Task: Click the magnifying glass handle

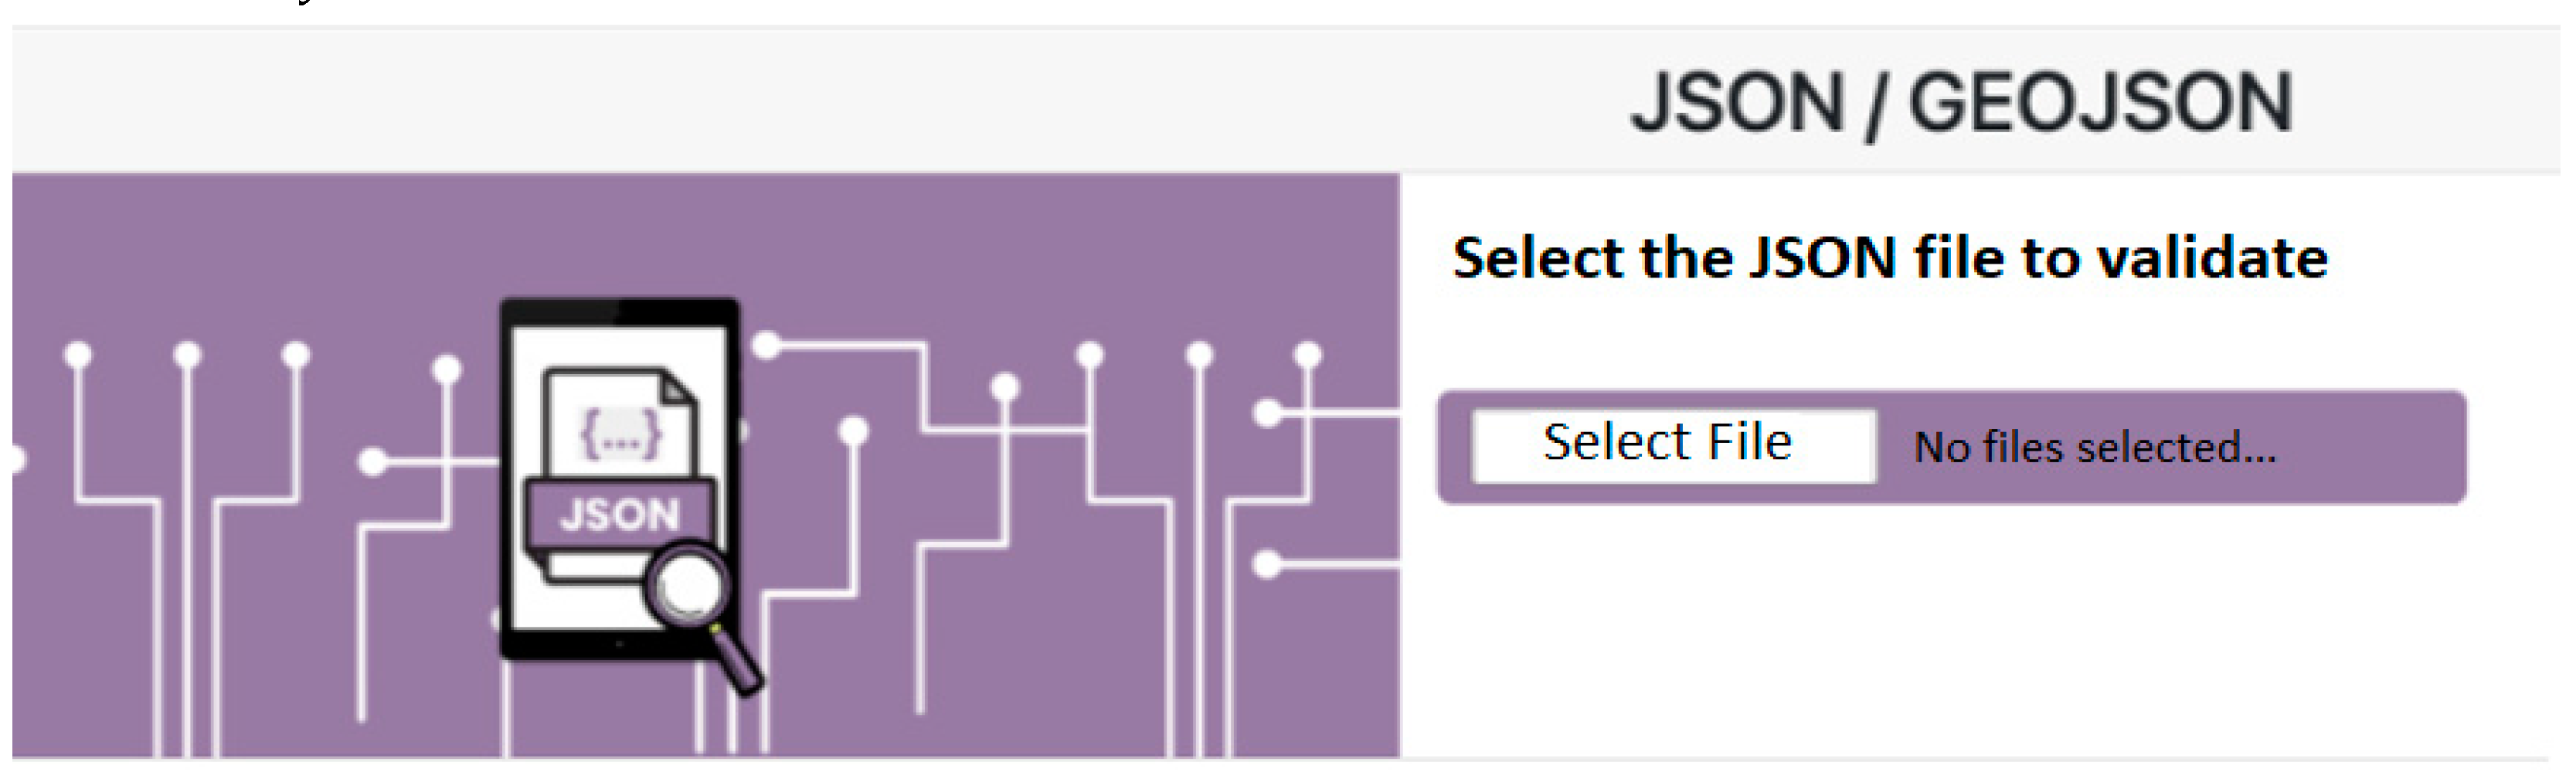Action: point(741,663)
